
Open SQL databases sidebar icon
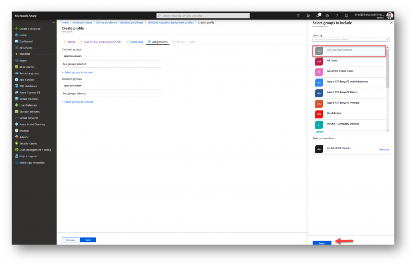coord(16,86)
